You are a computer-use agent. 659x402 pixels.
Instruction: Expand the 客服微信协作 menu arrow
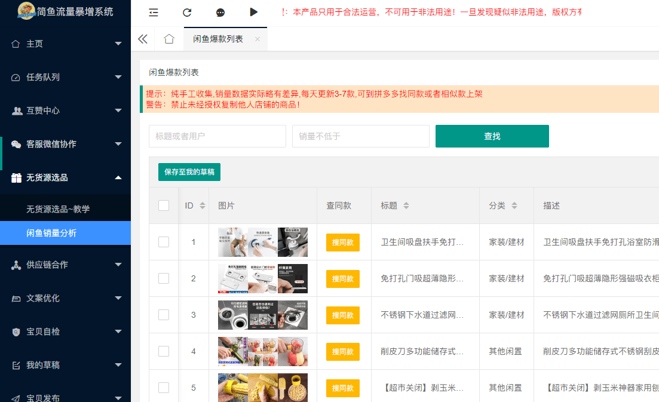(118, 144)
